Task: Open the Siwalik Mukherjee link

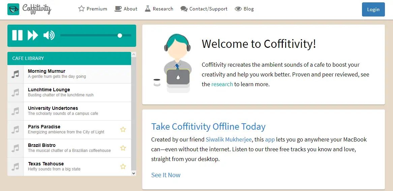Action: 229,139
